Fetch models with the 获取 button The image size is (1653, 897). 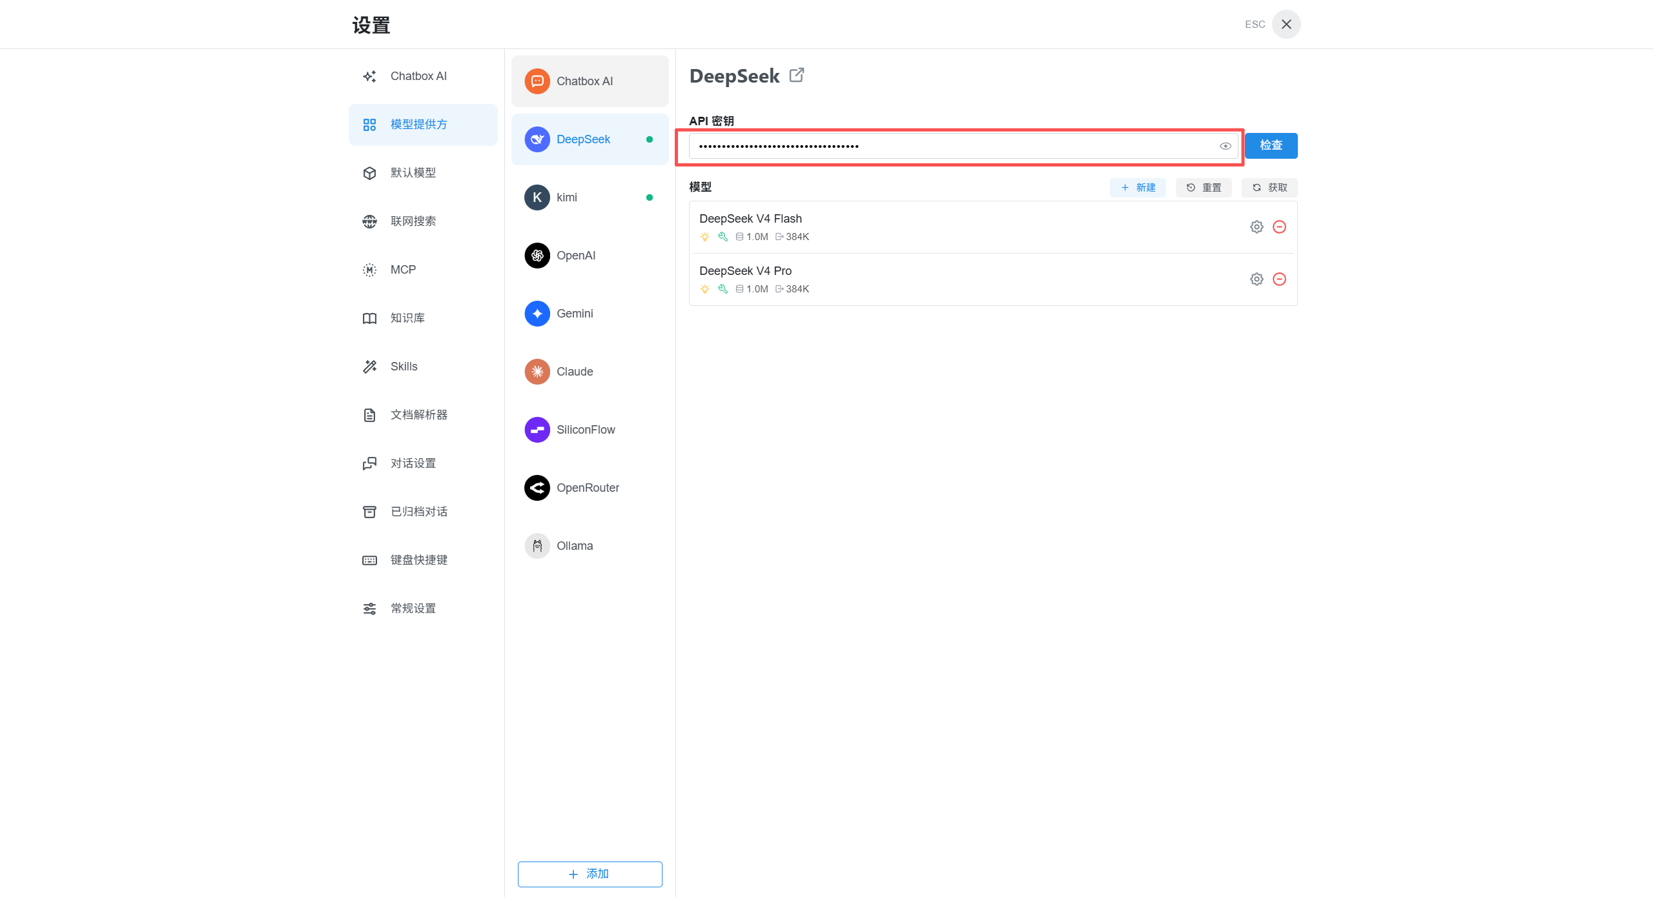(x=1269, y=188)
